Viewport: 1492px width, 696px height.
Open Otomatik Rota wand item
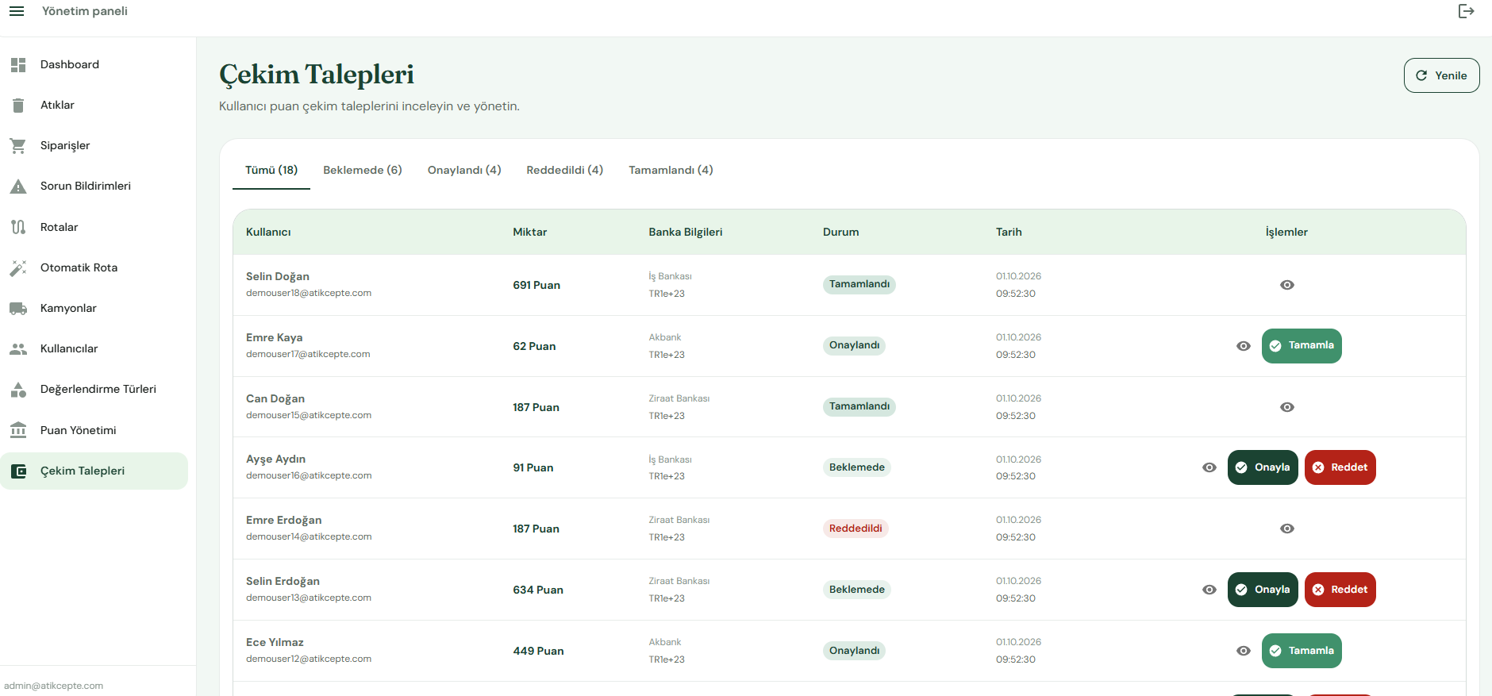point(94,267)
